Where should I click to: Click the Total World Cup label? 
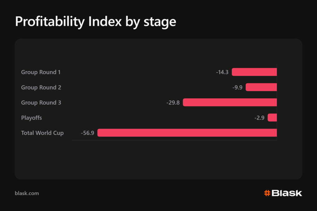pos(42,133)
